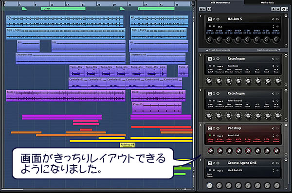Toggle the Padshop power button
This screenshot has width=292, height=193.
click(x=210, y=129)
